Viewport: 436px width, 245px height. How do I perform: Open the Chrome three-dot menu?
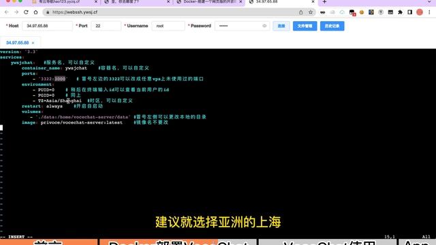[x=429, y=12]
